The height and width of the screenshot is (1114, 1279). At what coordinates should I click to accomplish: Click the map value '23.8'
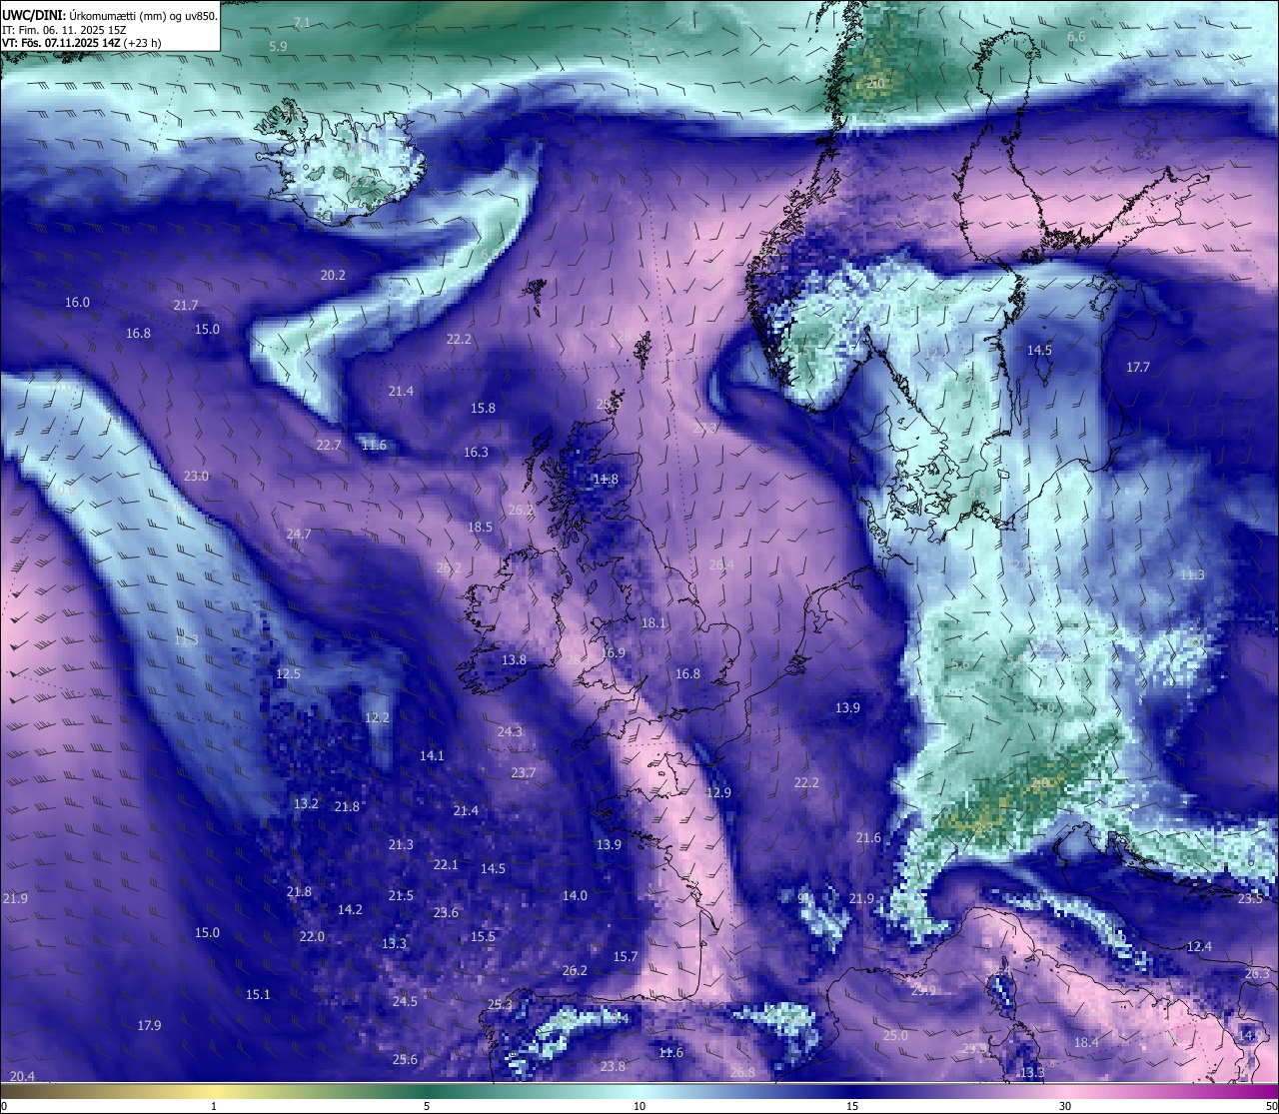(613, 1066)
